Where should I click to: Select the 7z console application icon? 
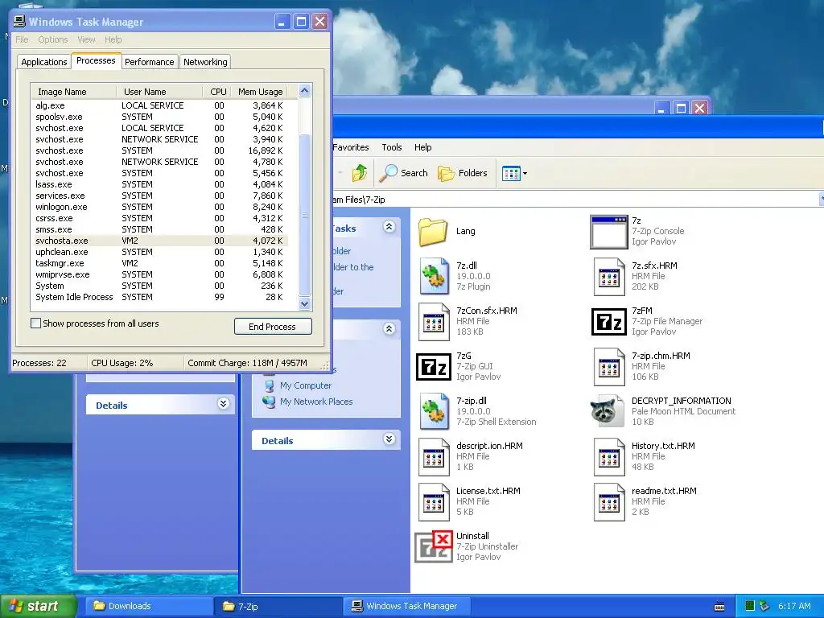(608, 232)
